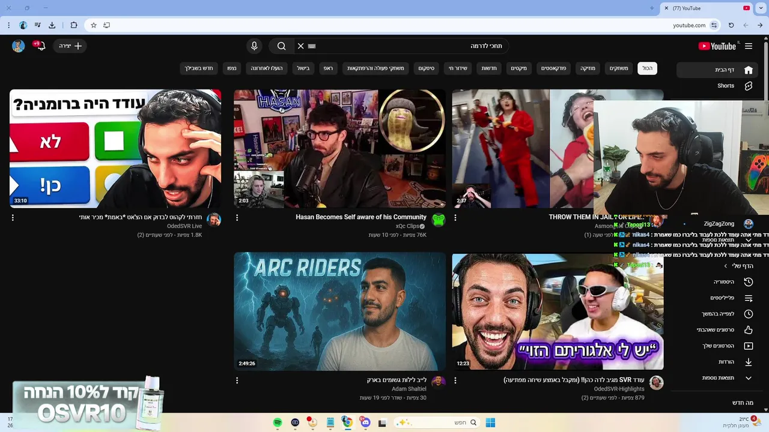769x432 pixels.
Task: Select the חדשות filter chip
Action: (x=489, y=68)
